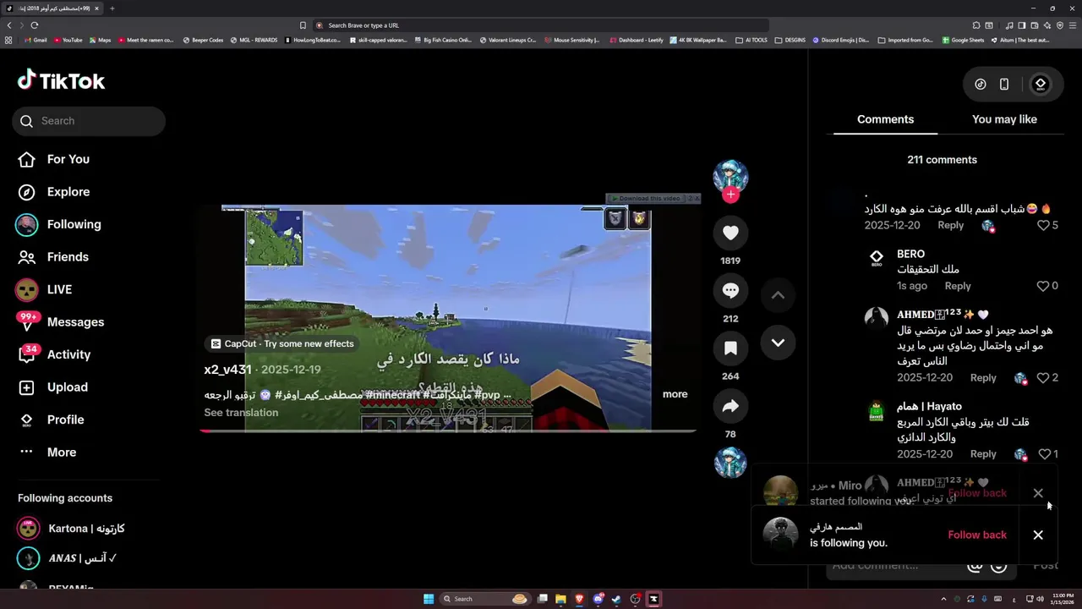Open the YouTube bookmark
The image size is (1082, 609).
tap(68, 40)
